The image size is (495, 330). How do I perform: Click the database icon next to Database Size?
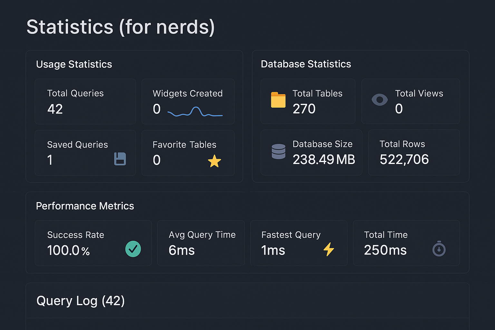click(x=278, y=151)
